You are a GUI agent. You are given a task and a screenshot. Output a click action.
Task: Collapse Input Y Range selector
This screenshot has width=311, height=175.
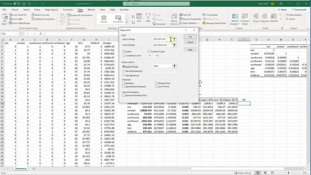pyautogui.click(x=174, y=39)
